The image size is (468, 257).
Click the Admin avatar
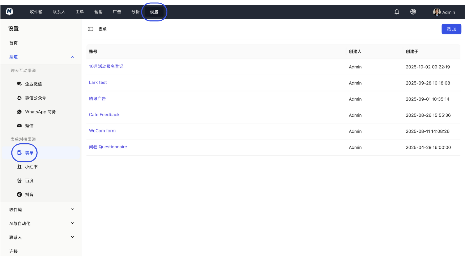437,12
